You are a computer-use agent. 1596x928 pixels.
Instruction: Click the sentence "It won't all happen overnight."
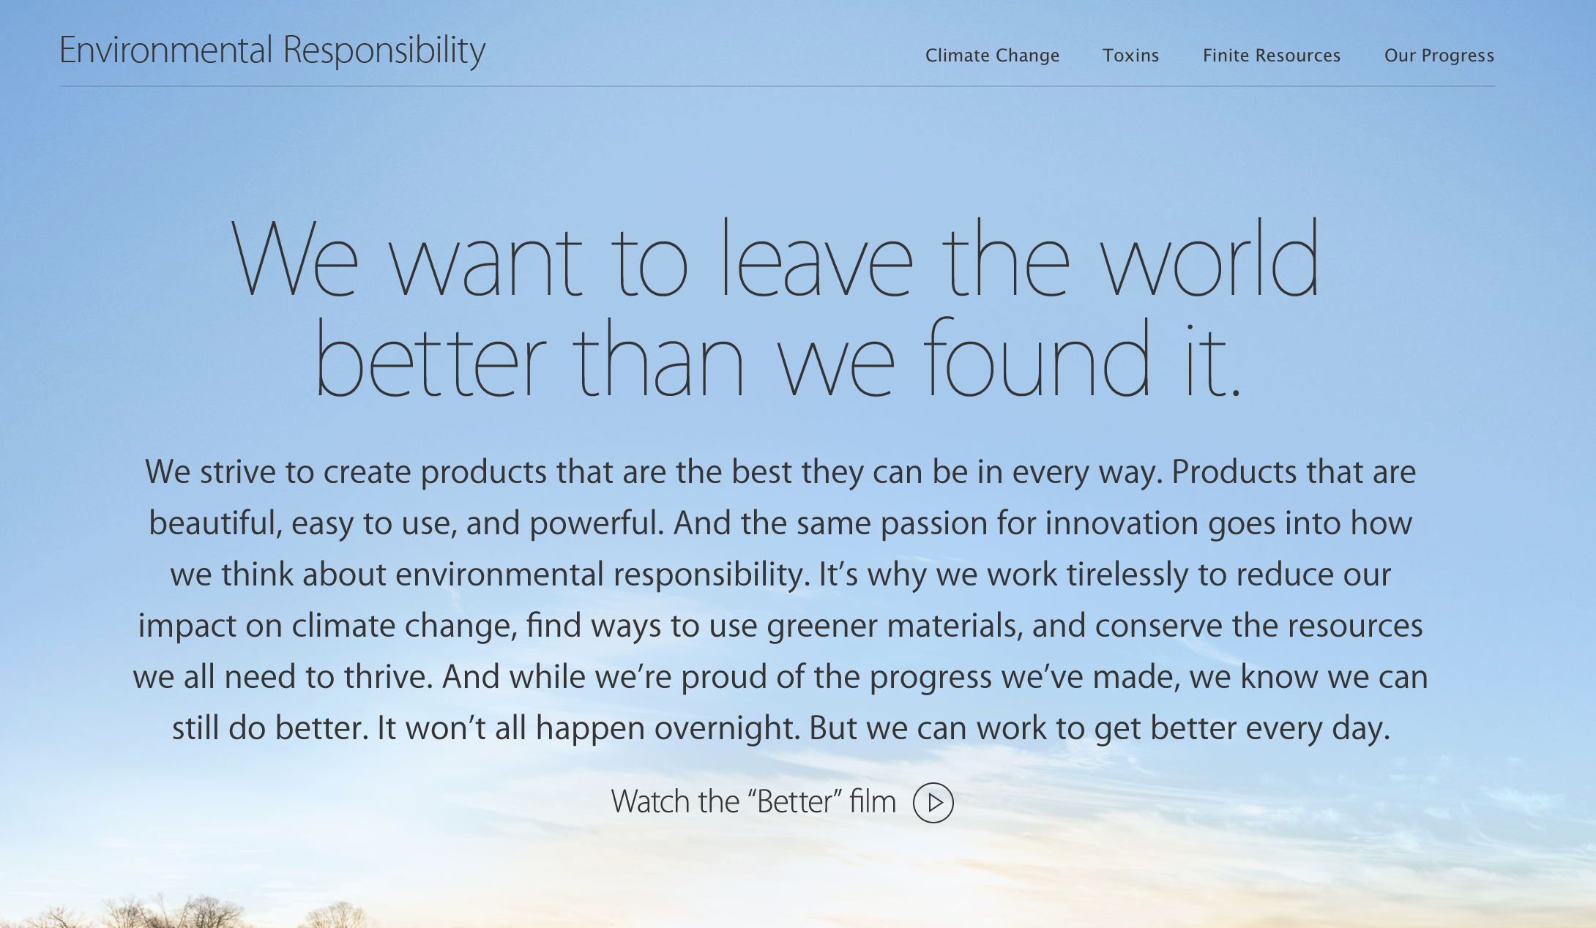588,728
